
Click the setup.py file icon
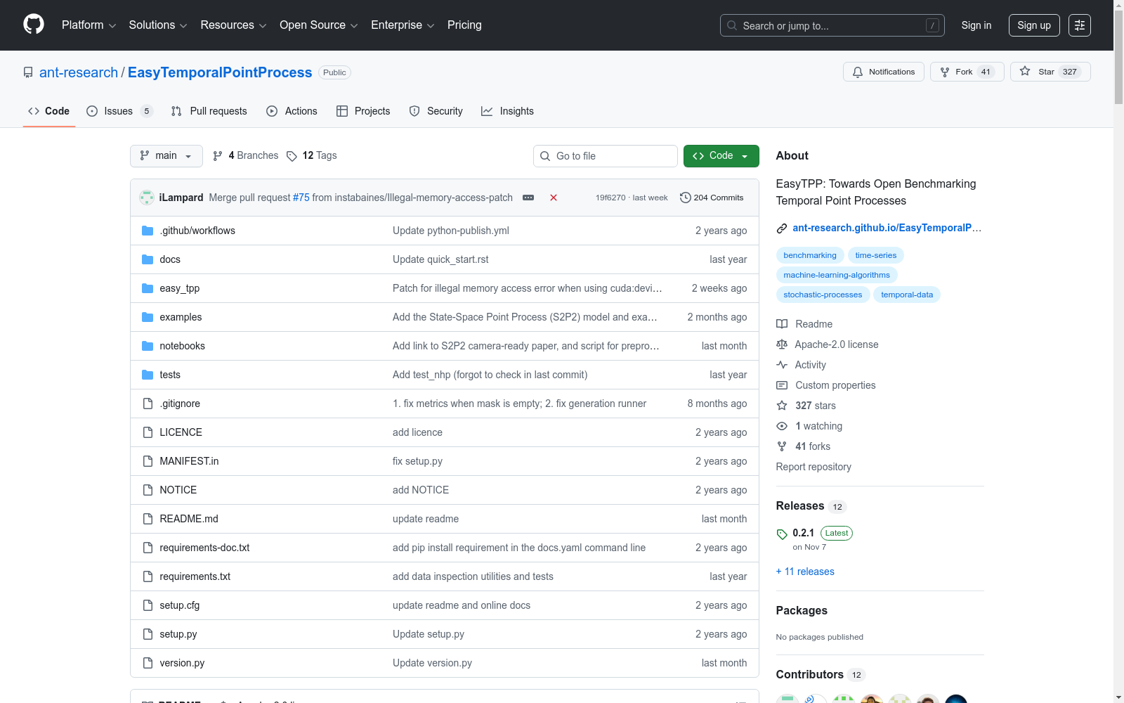tap(148, 634)
